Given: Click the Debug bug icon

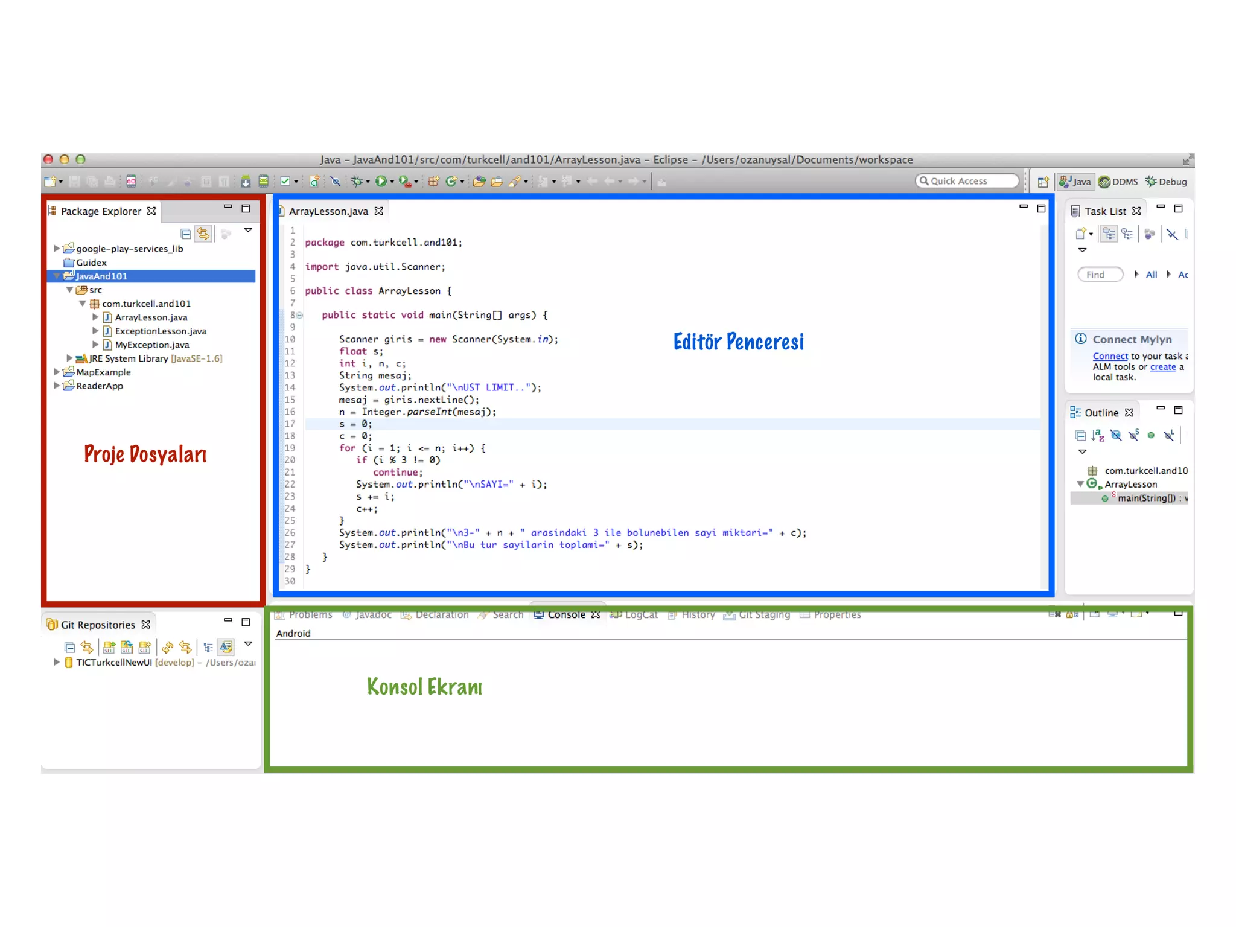Looking at the screenshot, I should (x=357, y=181).
